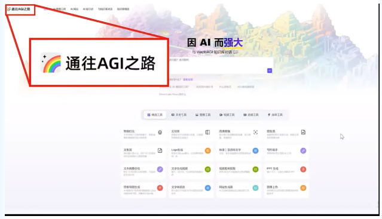Open the 音频工具 tab

[x=251, y=115]
